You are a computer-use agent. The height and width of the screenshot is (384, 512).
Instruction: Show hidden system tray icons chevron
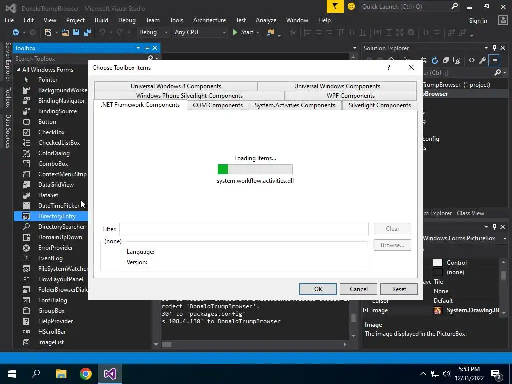pos(423,374)
